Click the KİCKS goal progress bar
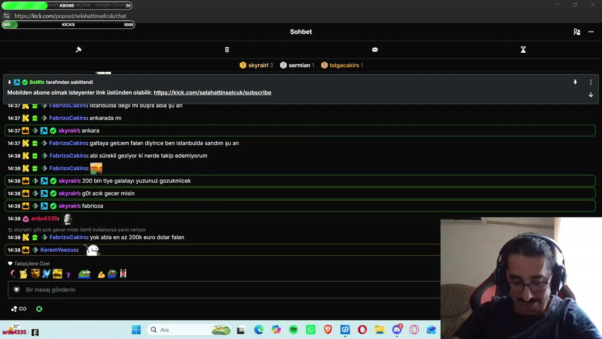The height and width of the screenshot is (339, 602). click(x=68, y=24)
